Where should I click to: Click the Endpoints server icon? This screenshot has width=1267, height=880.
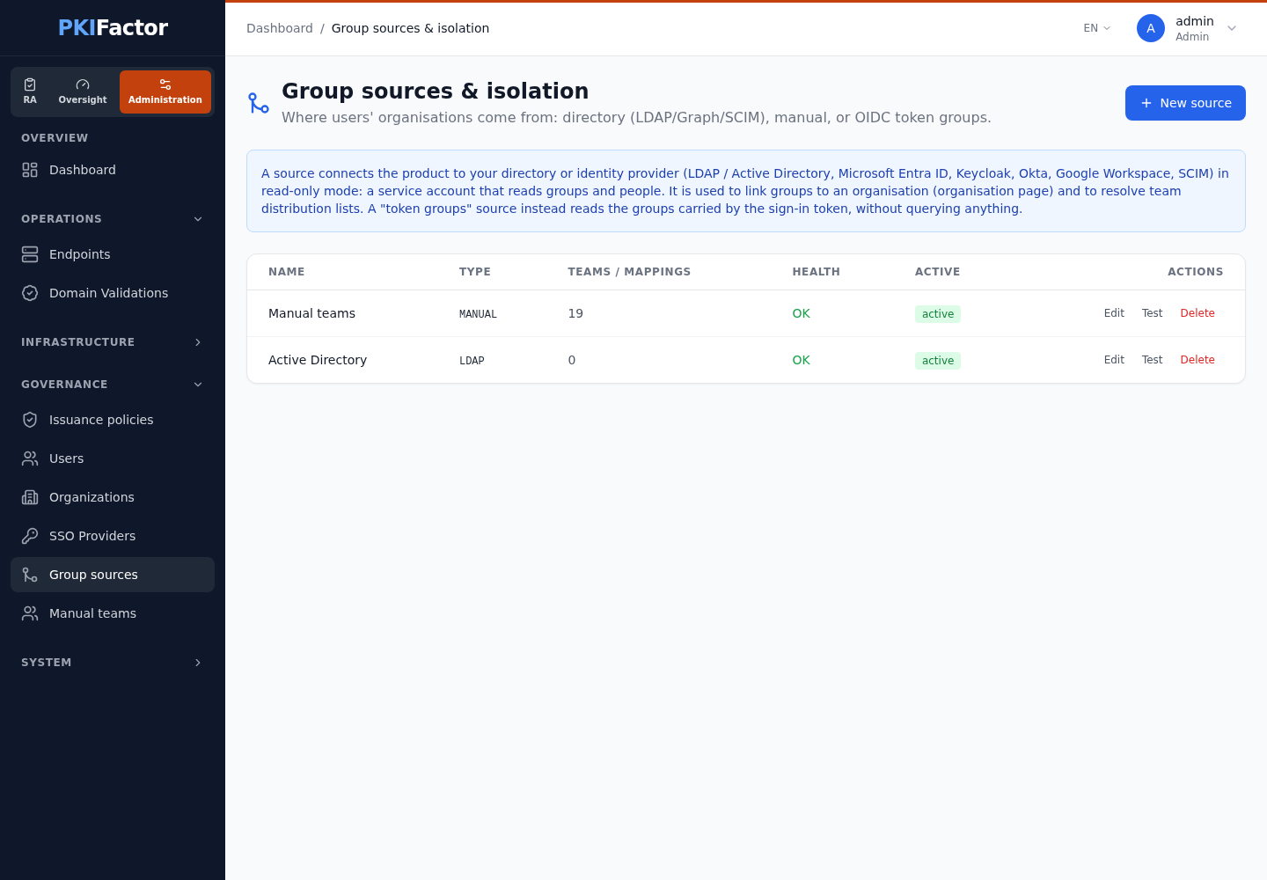tap(30, 254)
